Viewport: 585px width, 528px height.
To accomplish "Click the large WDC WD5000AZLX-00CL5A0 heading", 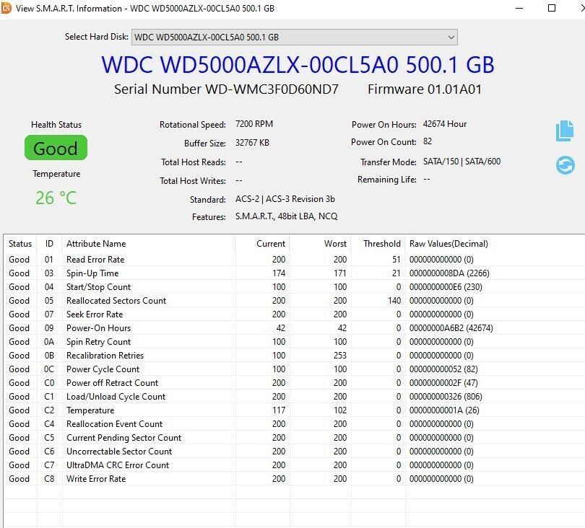I will pos(298,64).
